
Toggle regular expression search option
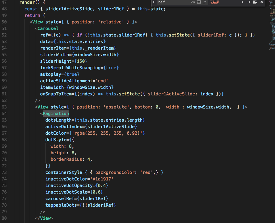[x=205, y=2]
